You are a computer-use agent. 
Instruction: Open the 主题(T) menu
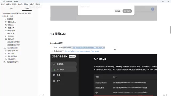click(32, 4)
